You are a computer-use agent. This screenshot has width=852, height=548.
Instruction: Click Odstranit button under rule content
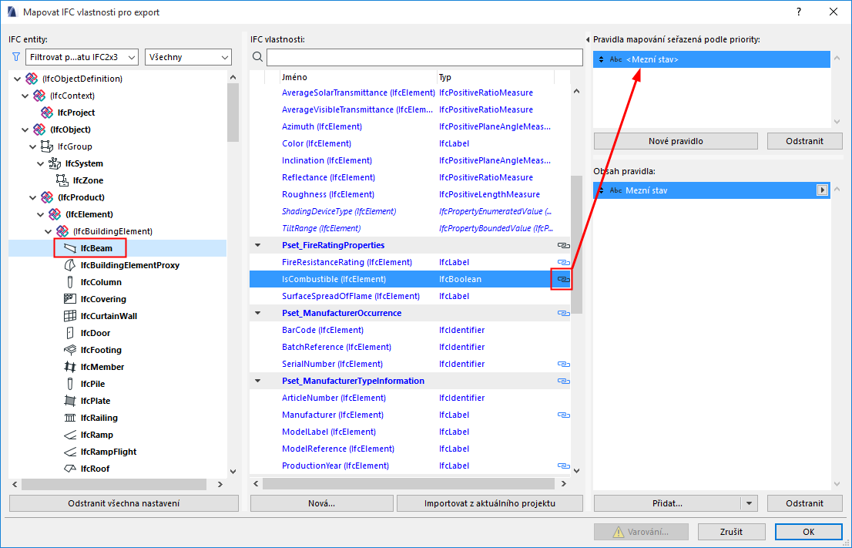tap(804, 503)
